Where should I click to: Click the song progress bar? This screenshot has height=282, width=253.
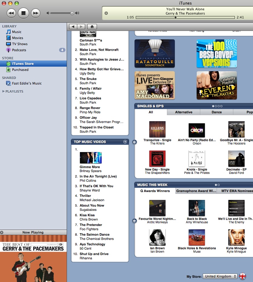pyautogui.click(x=185, y=18)
